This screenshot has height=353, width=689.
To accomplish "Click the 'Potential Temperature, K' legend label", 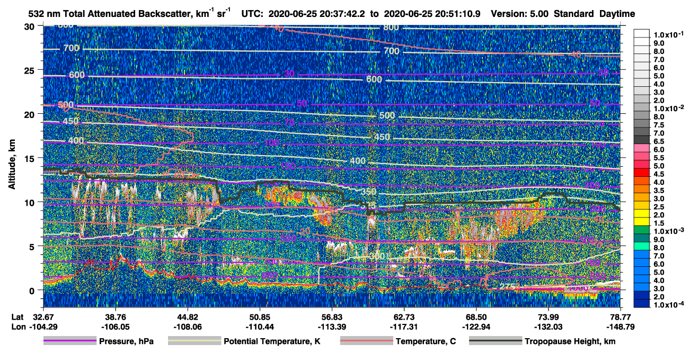I will 271,341.
